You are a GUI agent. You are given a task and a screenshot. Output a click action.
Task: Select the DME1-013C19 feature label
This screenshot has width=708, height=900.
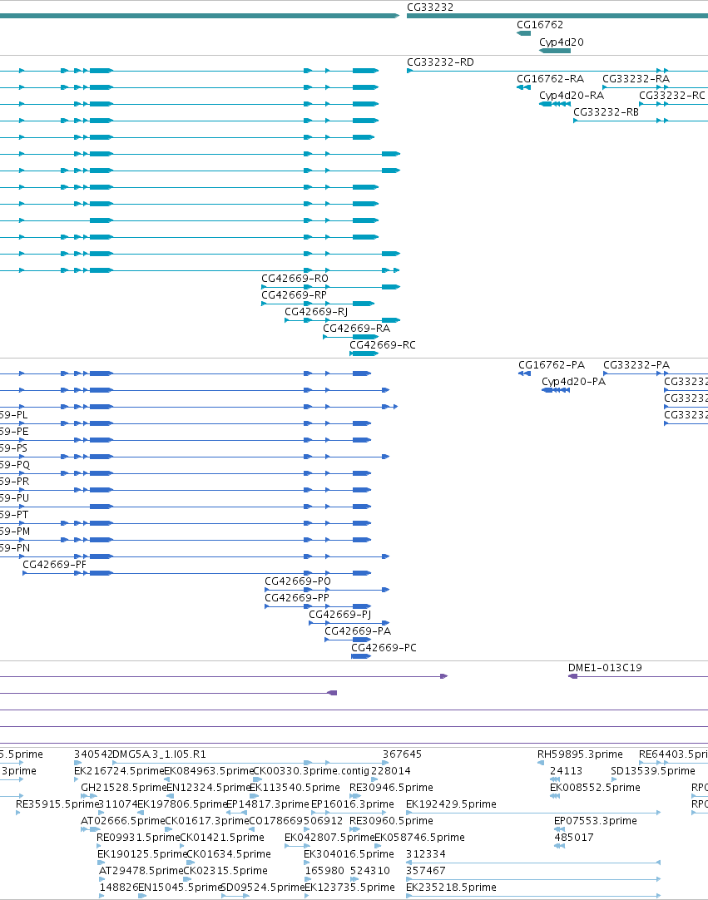coord(605,668)
